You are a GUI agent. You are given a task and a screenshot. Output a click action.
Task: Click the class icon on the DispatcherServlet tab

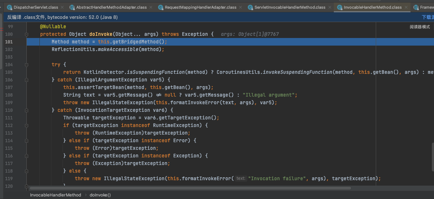coord(9,7)
